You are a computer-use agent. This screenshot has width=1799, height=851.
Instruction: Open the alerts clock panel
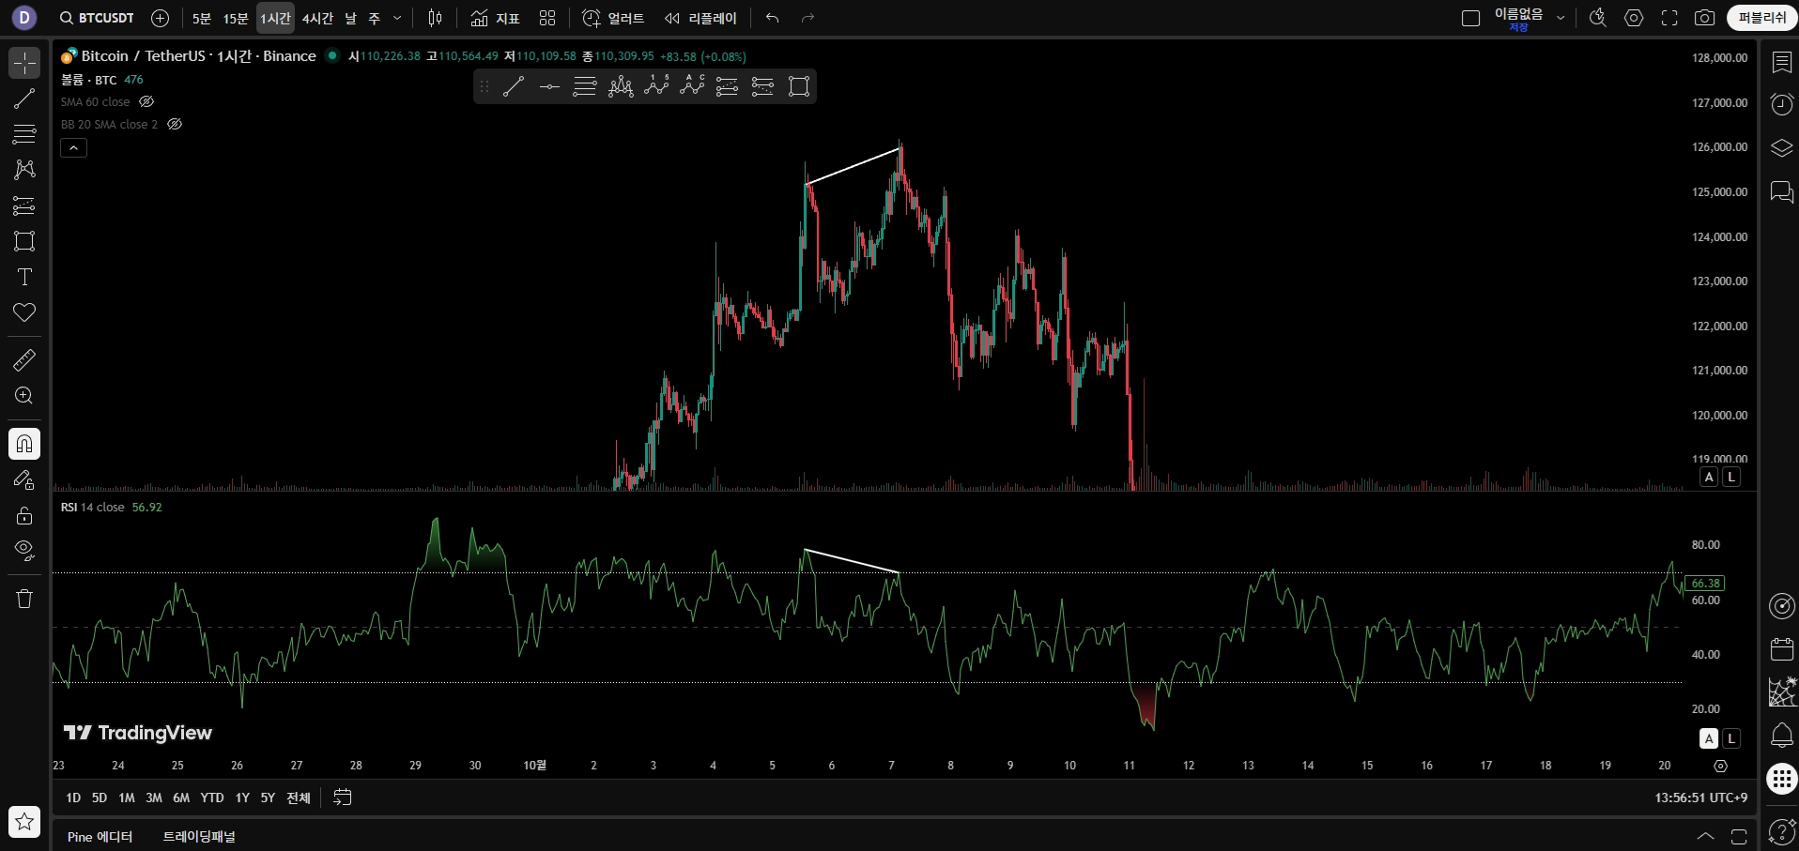(1781, 103)
